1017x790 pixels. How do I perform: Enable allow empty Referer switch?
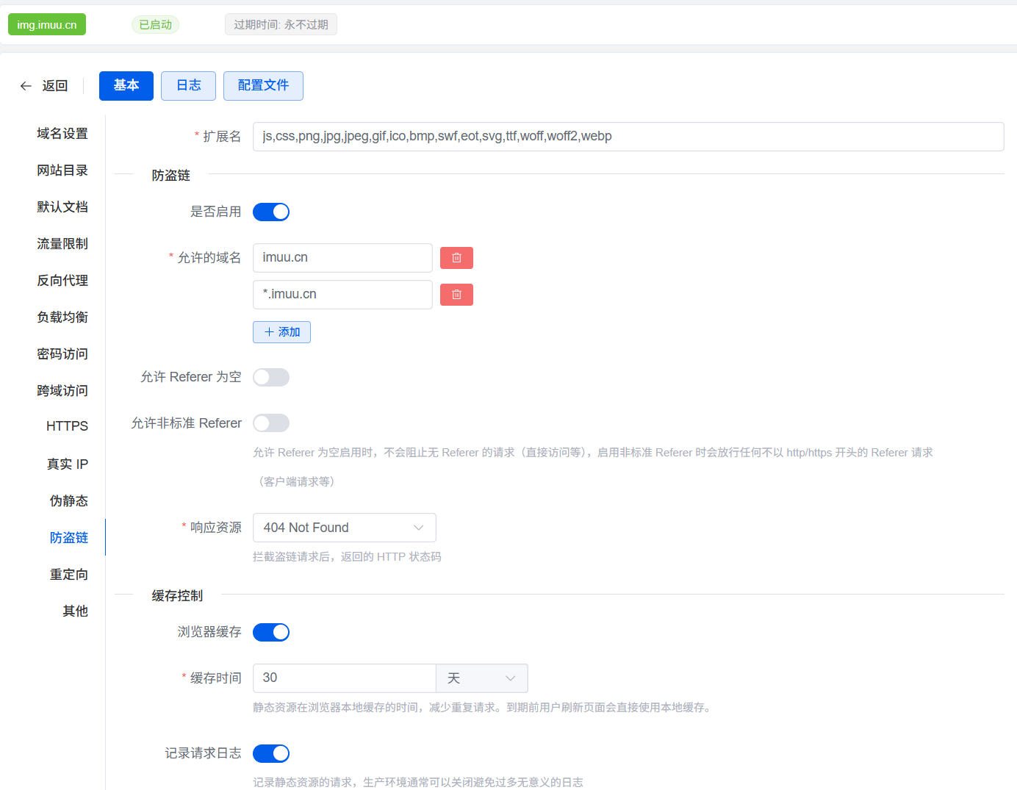point(271,378)
